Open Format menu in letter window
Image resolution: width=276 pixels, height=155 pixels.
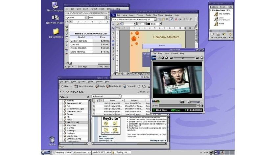pyautogui.click(x=94, y=9)
